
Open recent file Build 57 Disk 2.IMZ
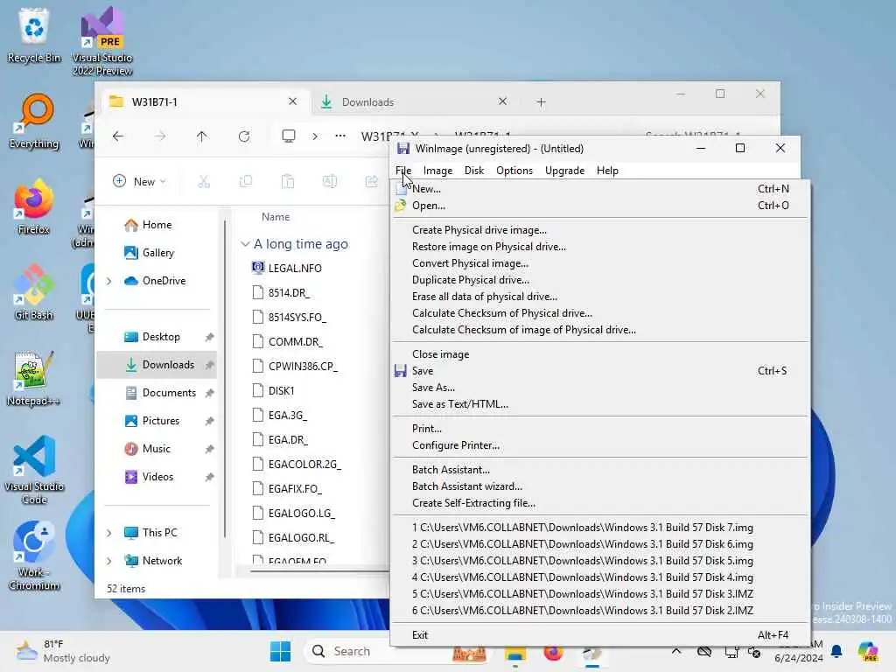tap(600, 611)
